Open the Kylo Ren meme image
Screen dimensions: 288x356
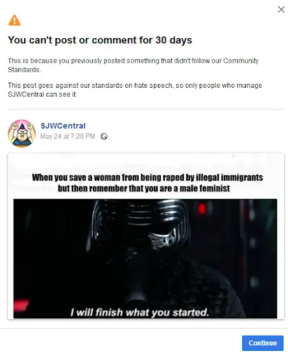pyautogui.click(x=145, y=259)
